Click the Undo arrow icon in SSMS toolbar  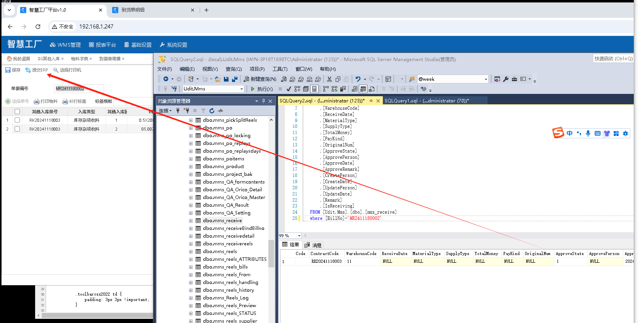(x=358, y=79)
